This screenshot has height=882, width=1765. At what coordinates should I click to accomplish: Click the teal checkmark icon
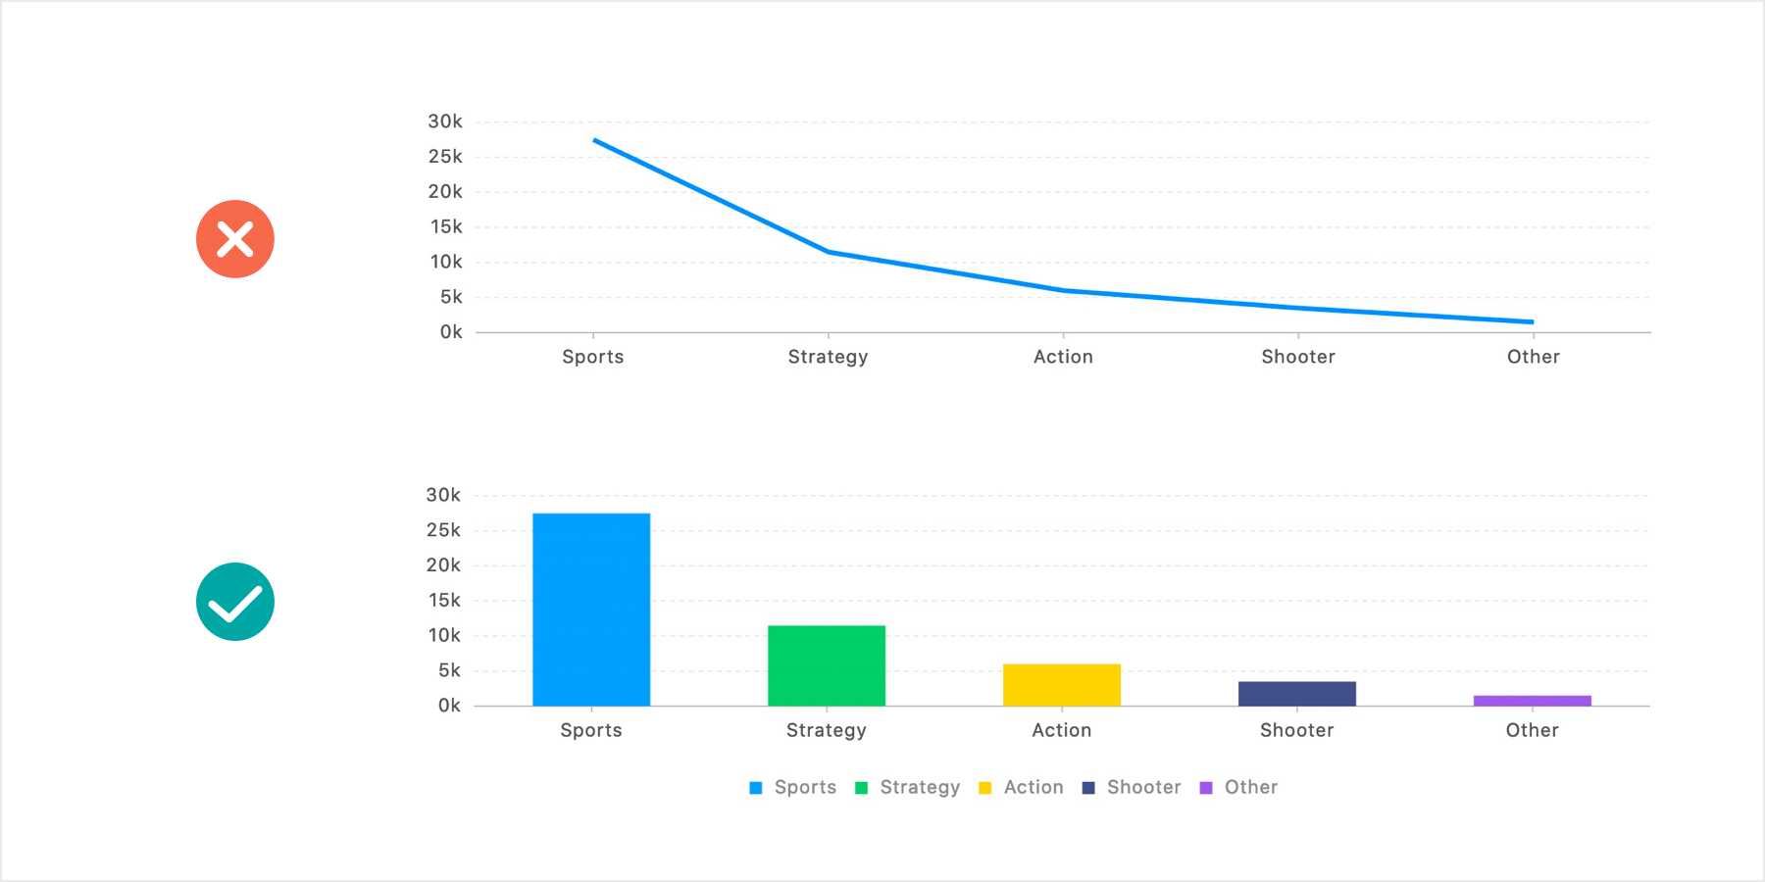[235, 602]
